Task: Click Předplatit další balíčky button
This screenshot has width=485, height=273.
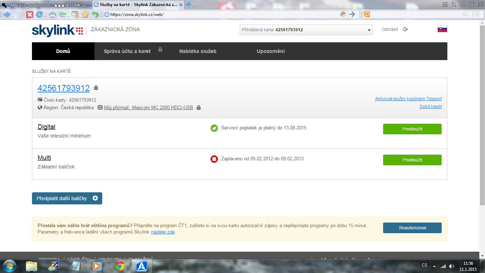Action: [67, 198]
